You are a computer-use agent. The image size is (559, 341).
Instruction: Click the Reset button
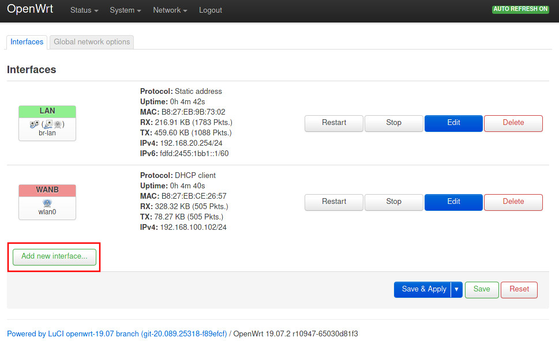(519, 289)
